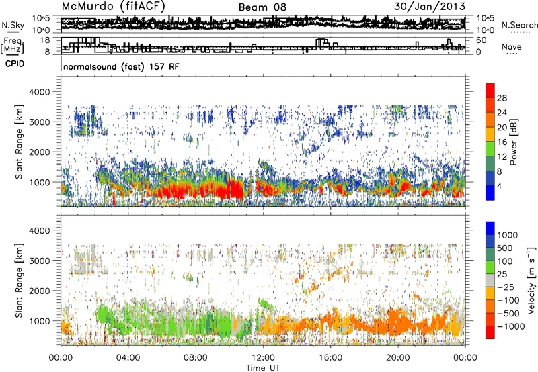538x372 pixels.
Task: Click the Slant Range label of power panel
Action: [x=19, y=142]
